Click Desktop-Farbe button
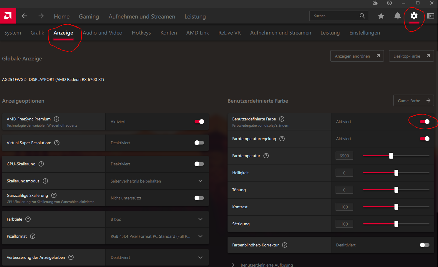Image resolution: width=438 pixels, height=267 pixels. click(412, 56)
